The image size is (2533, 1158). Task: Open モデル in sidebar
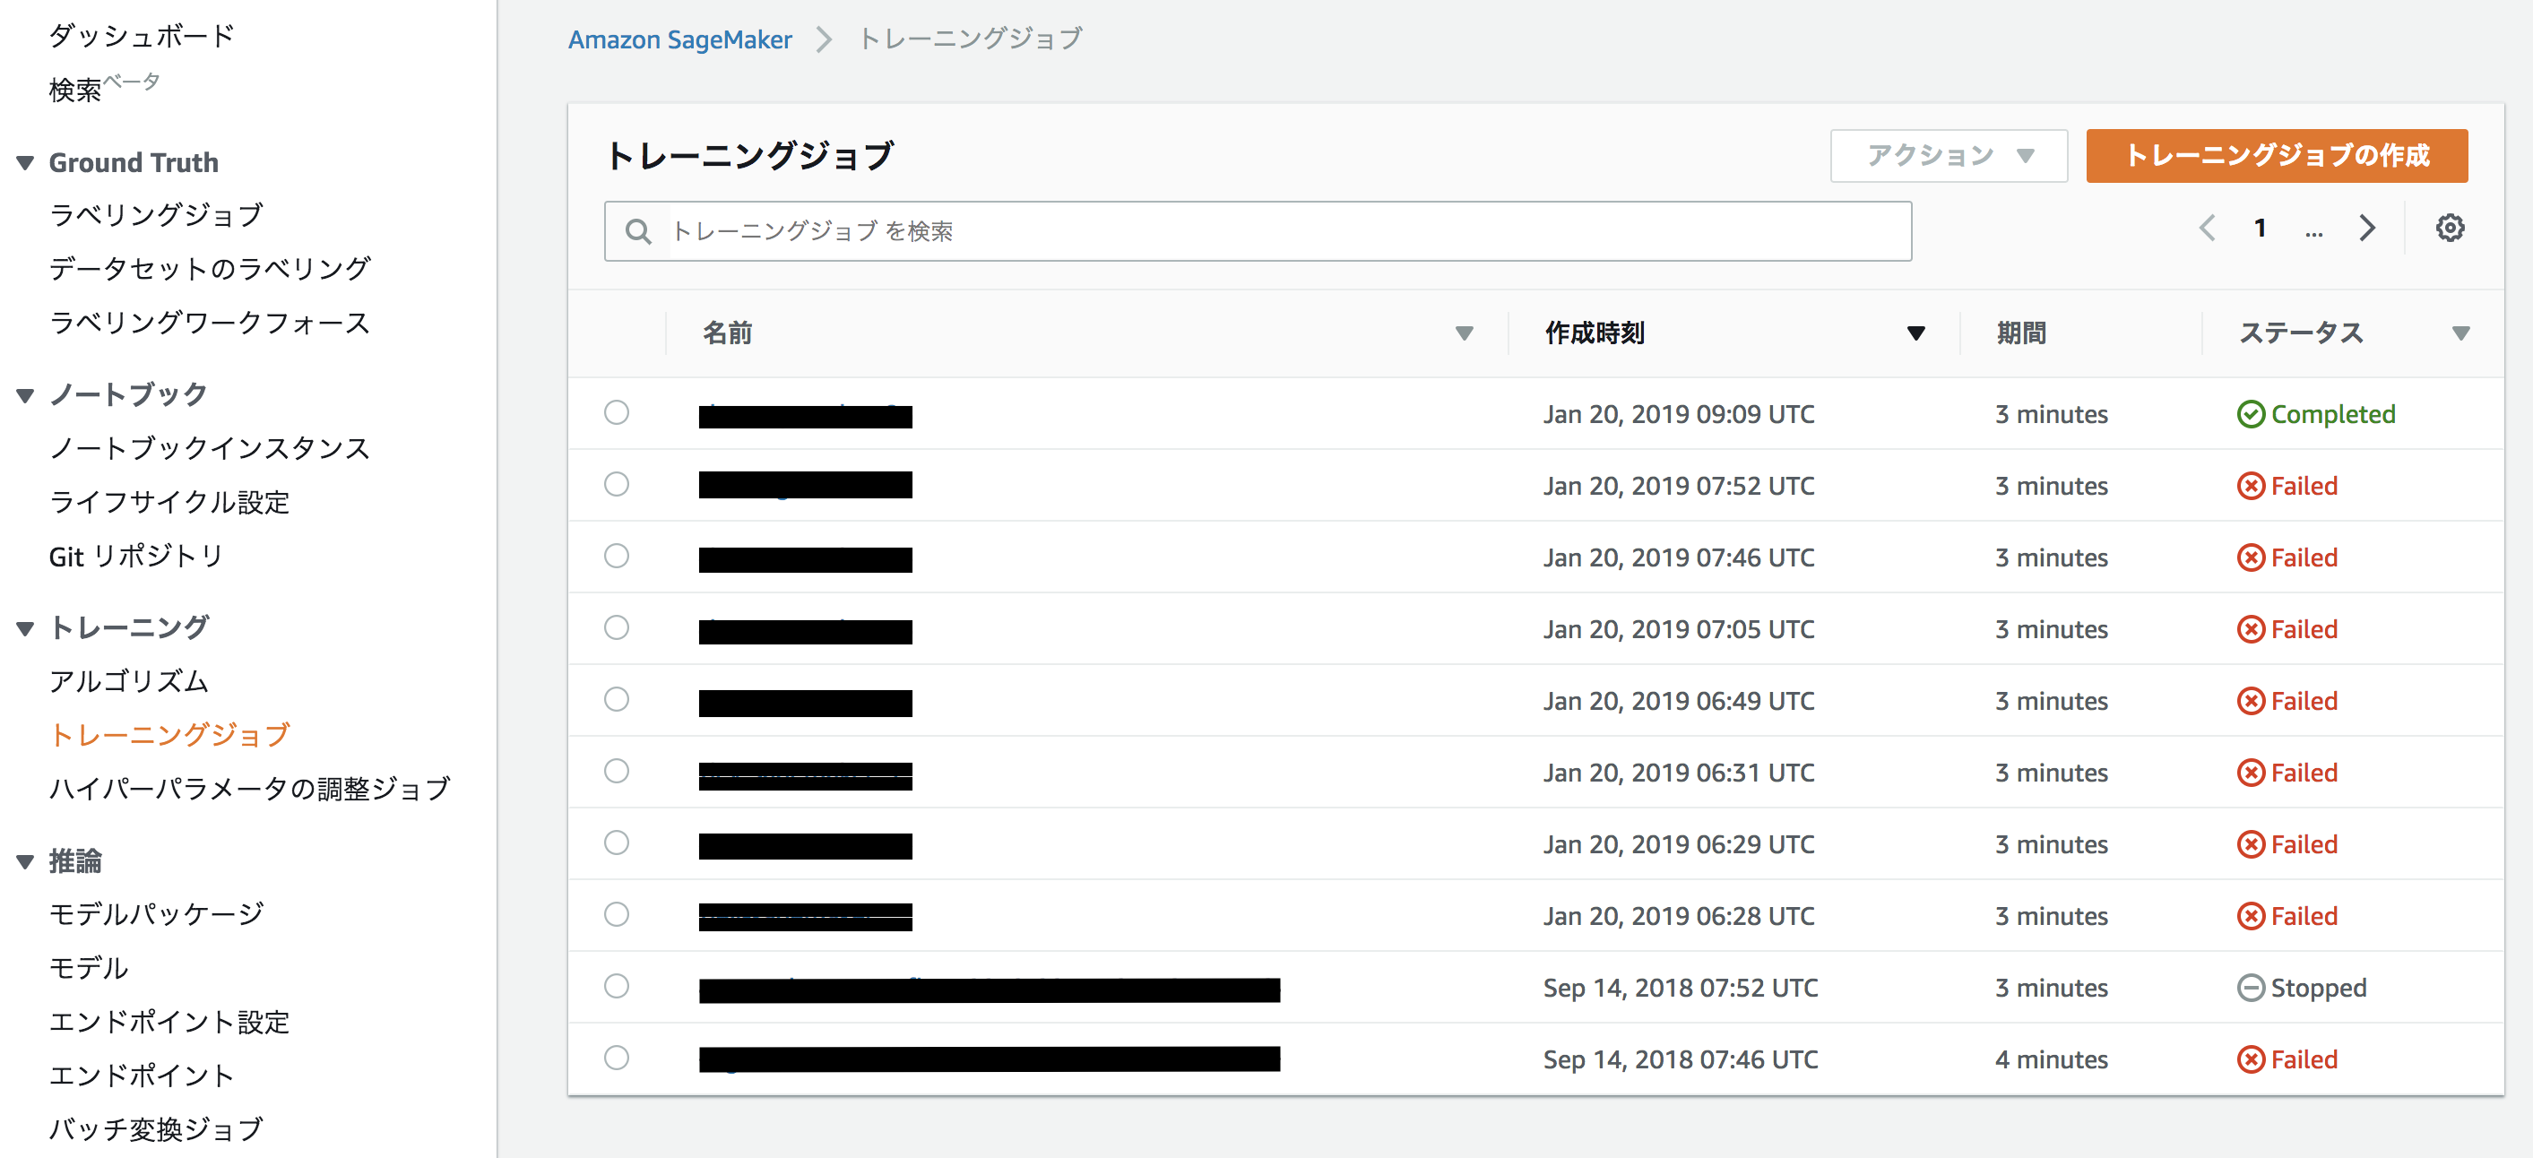(89, 968)
